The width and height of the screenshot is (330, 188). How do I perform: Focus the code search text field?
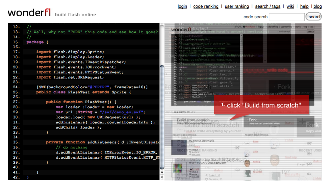pyautogui.click(x=286, y=17)
